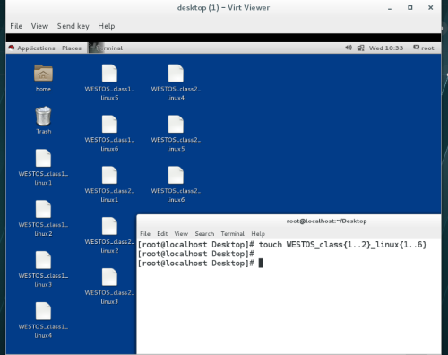
Task: Open the root user menu
Action: tap(424, 48)
